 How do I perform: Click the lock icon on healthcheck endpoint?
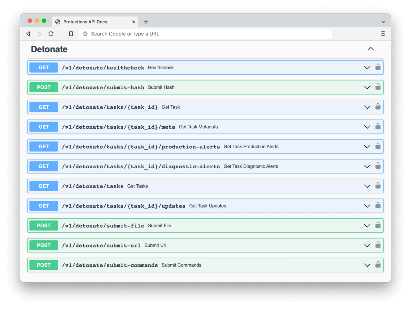pyautogui.click(x=378, y=67)
